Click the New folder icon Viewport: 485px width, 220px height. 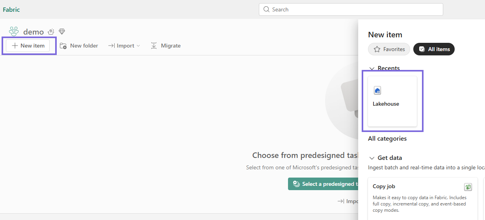[x=63, y=46]
